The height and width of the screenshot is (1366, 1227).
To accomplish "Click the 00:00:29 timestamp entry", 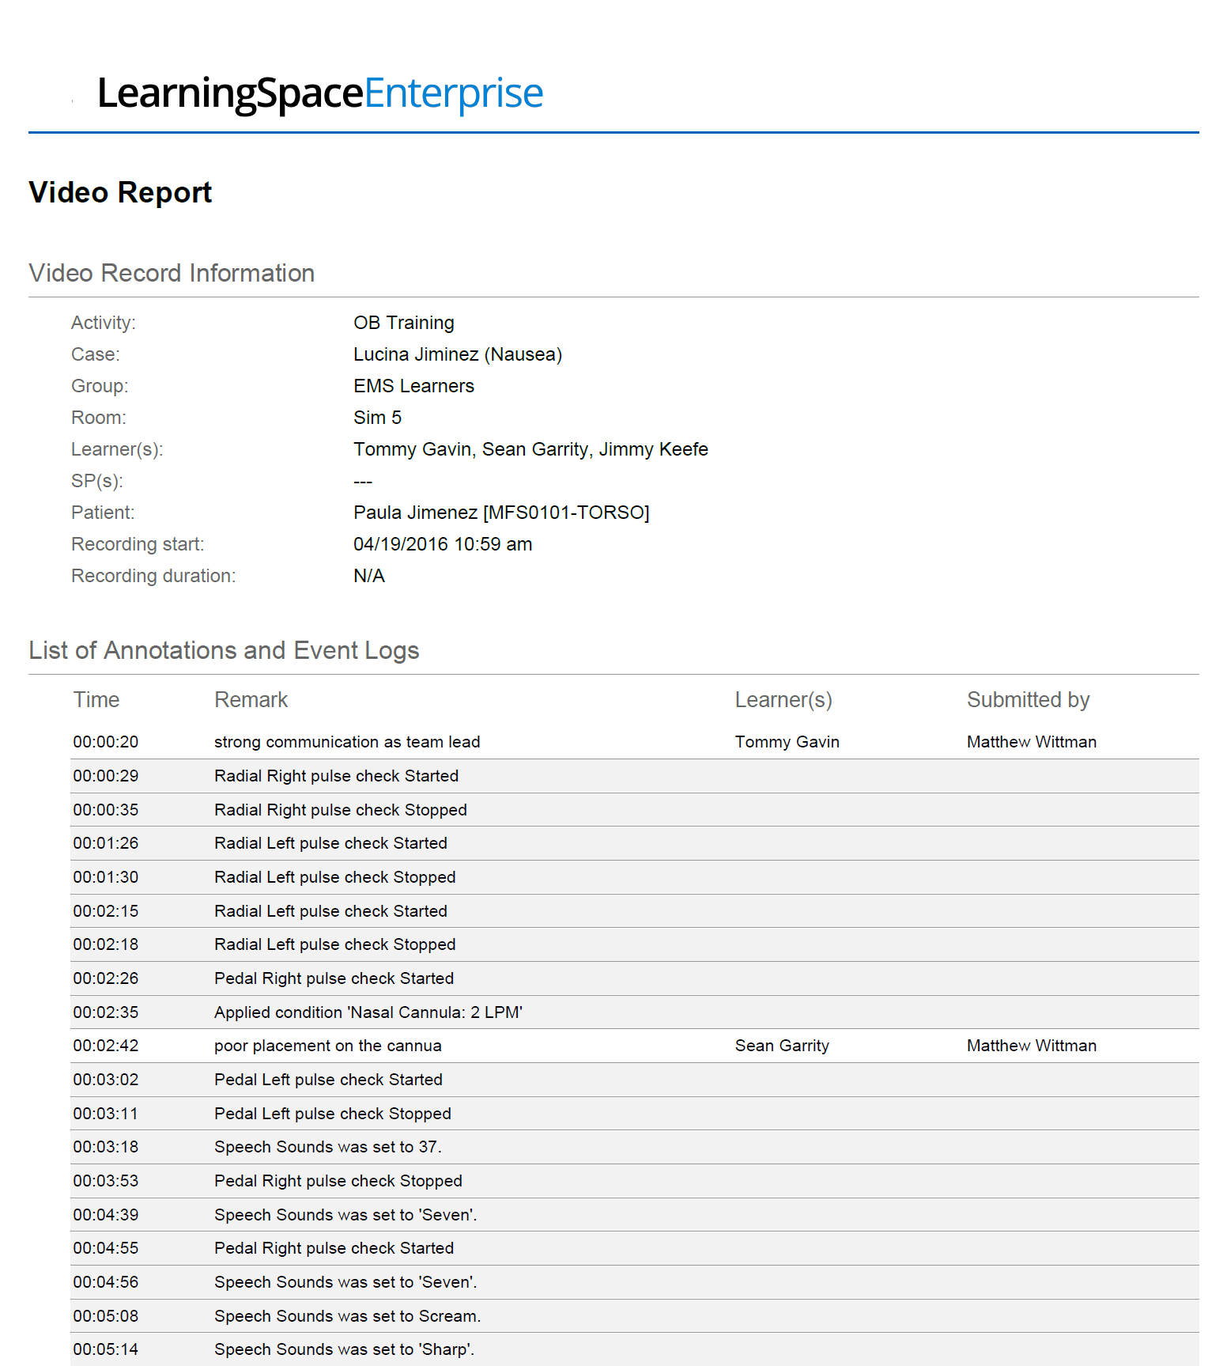I will coord(106,776).
